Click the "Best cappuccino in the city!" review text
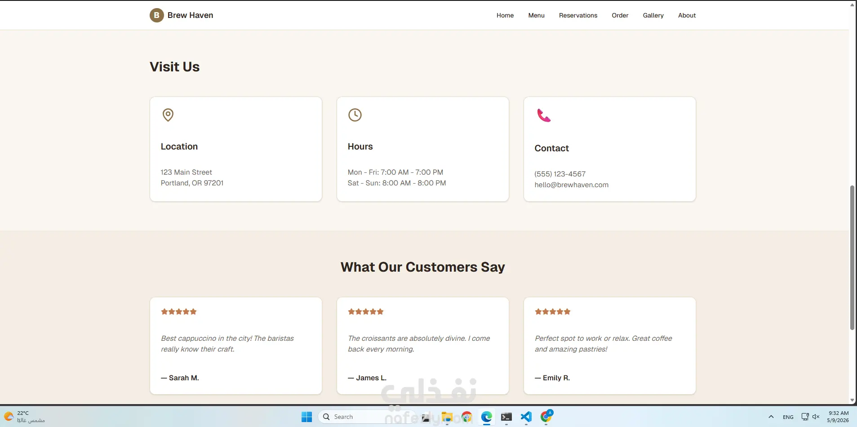 click(227, 343)
